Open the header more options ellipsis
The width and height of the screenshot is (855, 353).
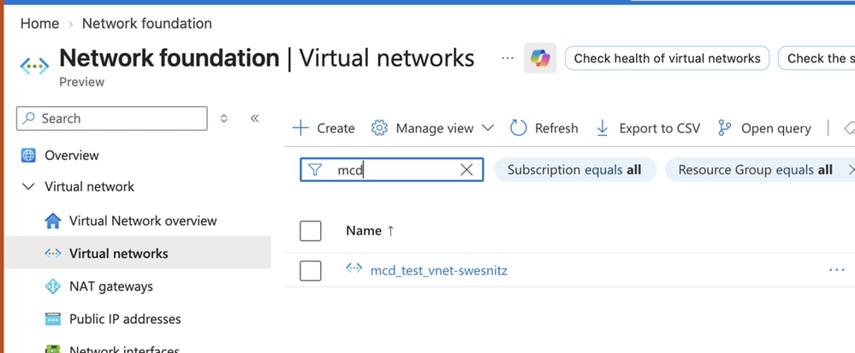point(508,58)
